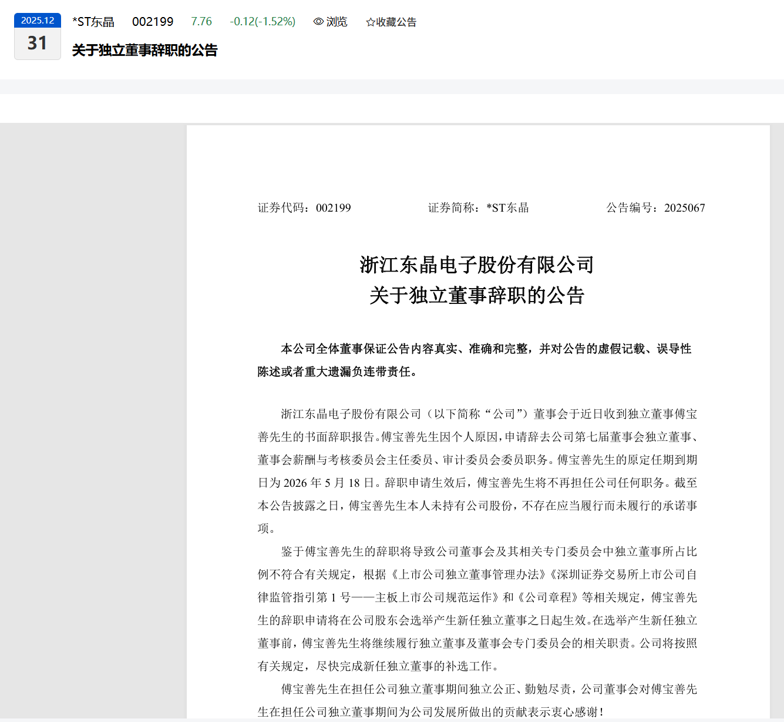Click the price change -0.12(-1.52%)
The height and width of the screenshot is (722, 784).
(263, 22)
